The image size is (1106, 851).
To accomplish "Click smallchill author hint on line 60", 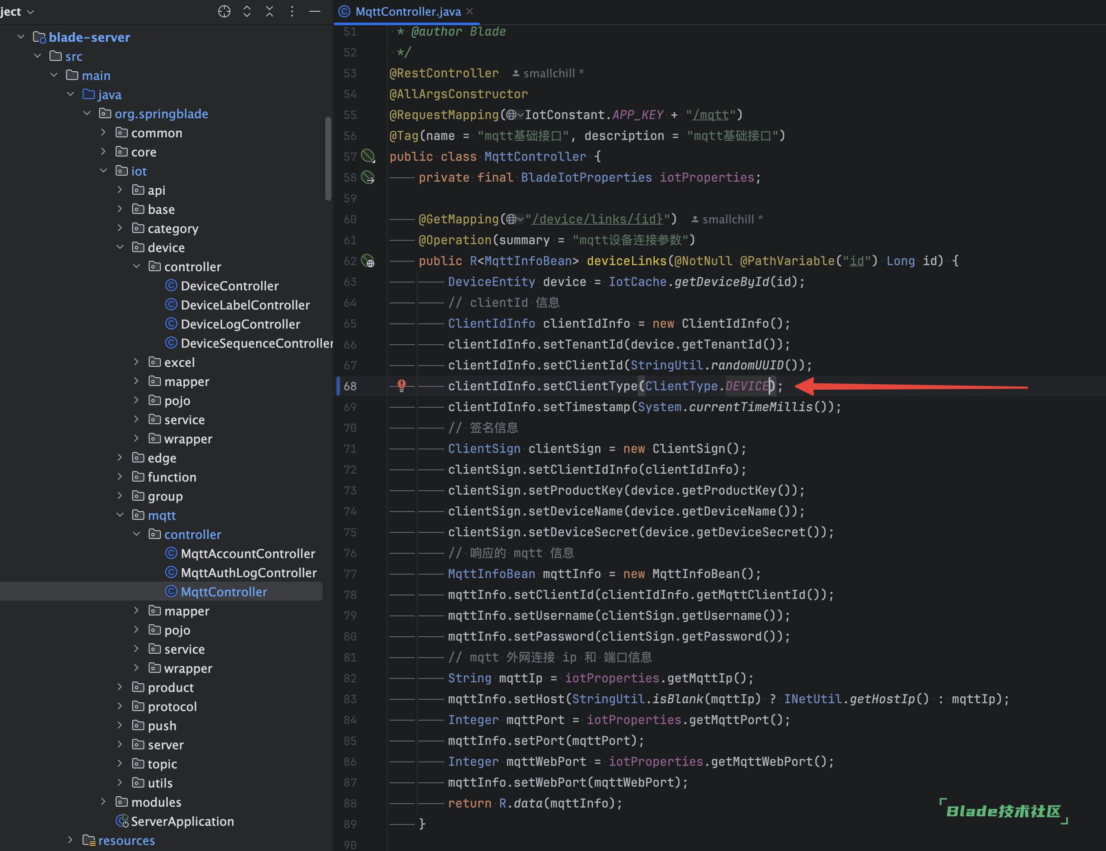I will (727, 219).
